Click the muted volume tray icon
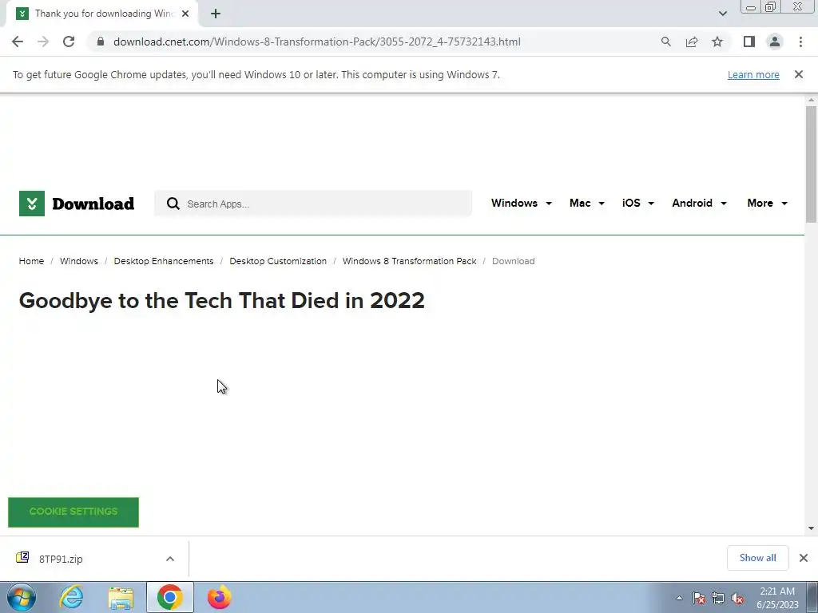 [737, 598]
